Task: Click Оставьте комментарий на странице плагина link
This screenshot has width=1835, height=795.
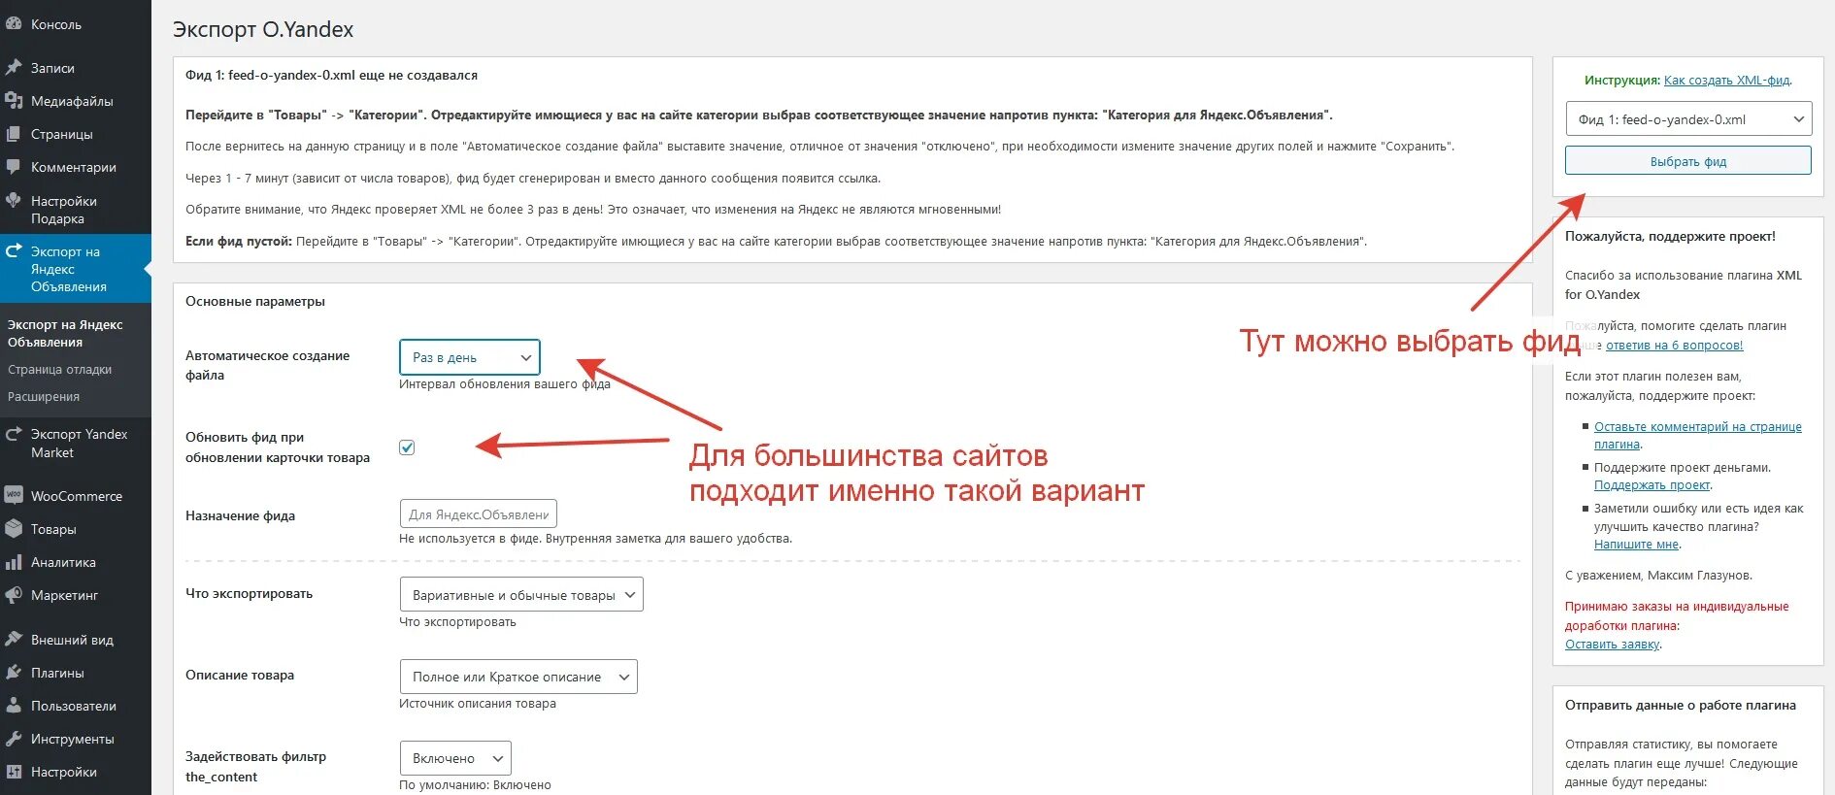Action: pos(1697,435)
